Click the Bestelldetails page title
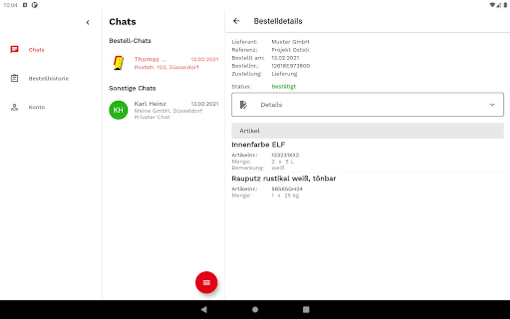The width and height of the screenshot is (510, 319). 278,21
